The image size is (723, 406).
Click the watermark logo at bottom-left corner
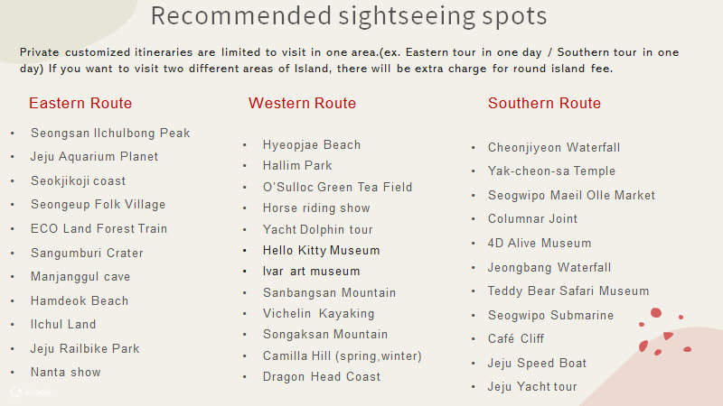pos(32,392)
